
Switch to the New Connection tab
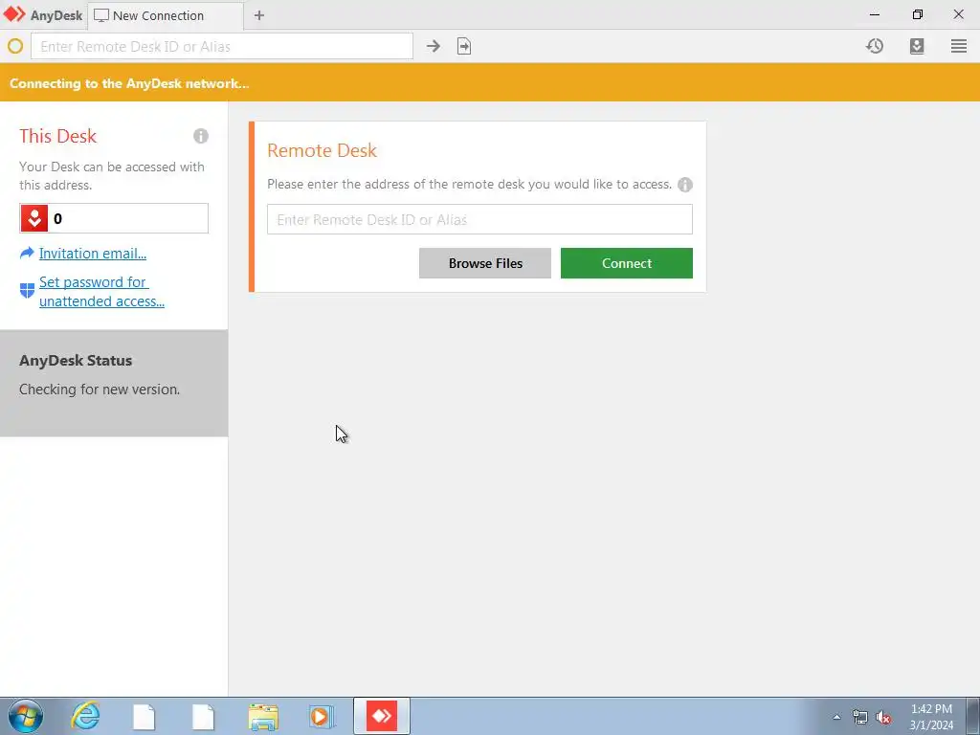pyautogui.click(x=166, y=15)
